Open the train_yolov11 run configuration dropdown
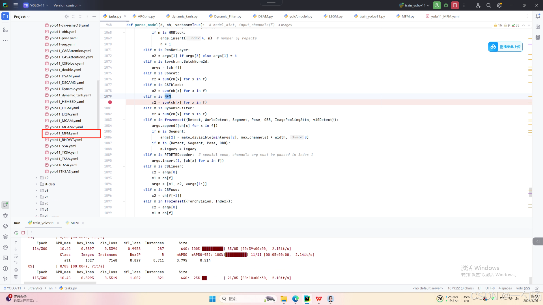Image resolution: width=543 pixels, height=305 pixels. click(415, 5)
